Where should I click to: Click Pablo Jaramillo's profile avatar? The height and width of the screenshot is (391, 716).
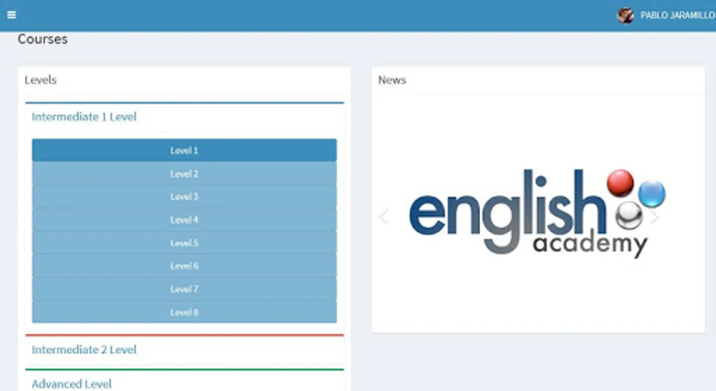click(x=626, y=16)
